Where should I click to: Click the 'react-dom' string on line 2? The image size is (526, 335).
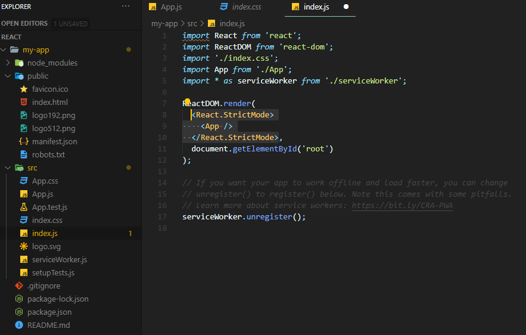pos(304,46)
